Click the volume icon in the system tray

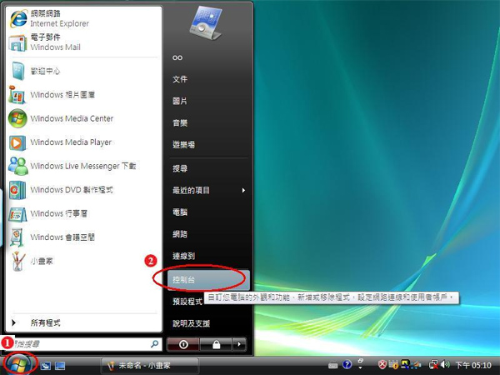(444, 365)
